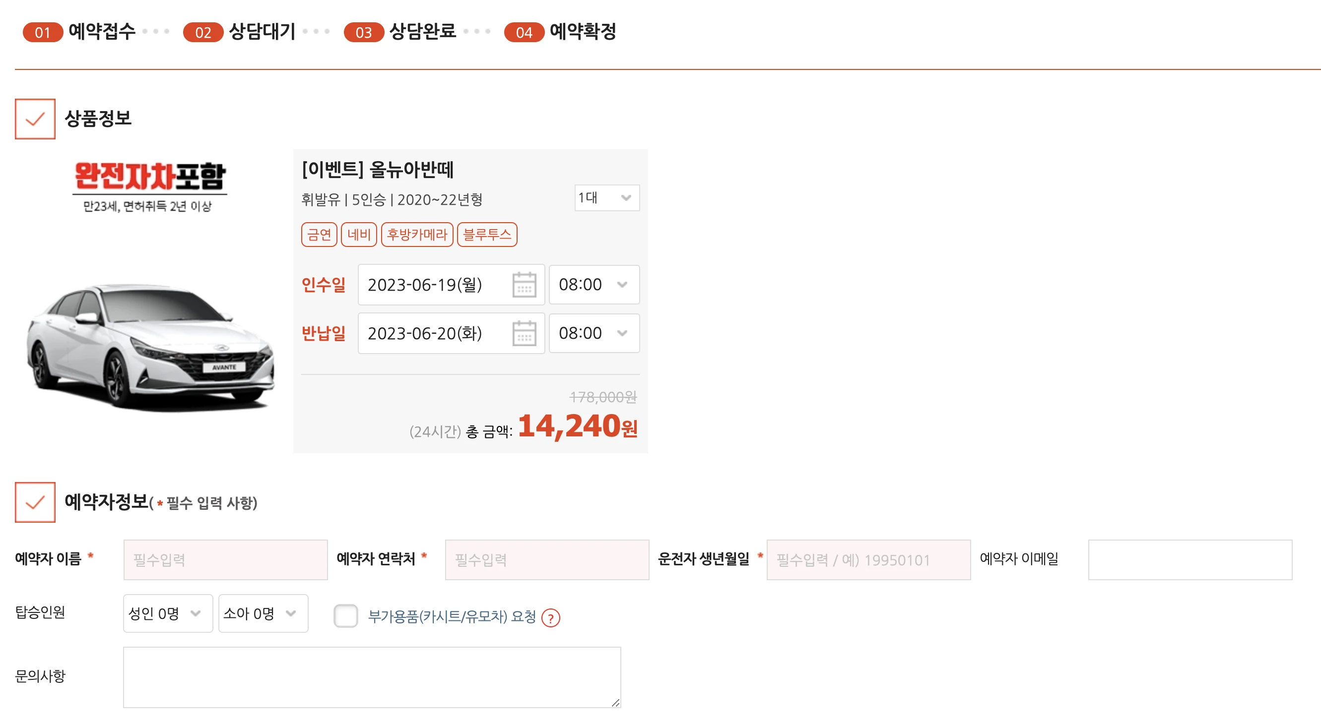Open the pickup date calendar icon
Screen dimensions: 1321x727
524,285
